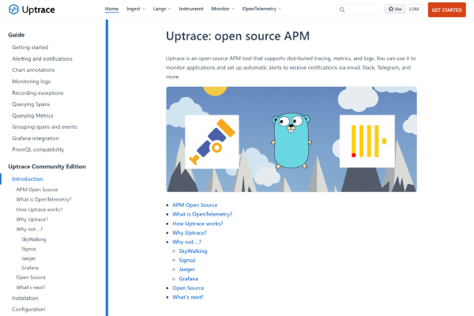Select sidebar item Why Uptrace?
The width and height of the screenshot is (474, 316).
pos(32,220)
